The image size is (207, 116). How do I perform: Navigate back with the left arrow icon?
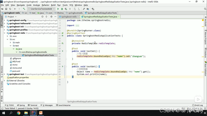(x=15, y=9)
